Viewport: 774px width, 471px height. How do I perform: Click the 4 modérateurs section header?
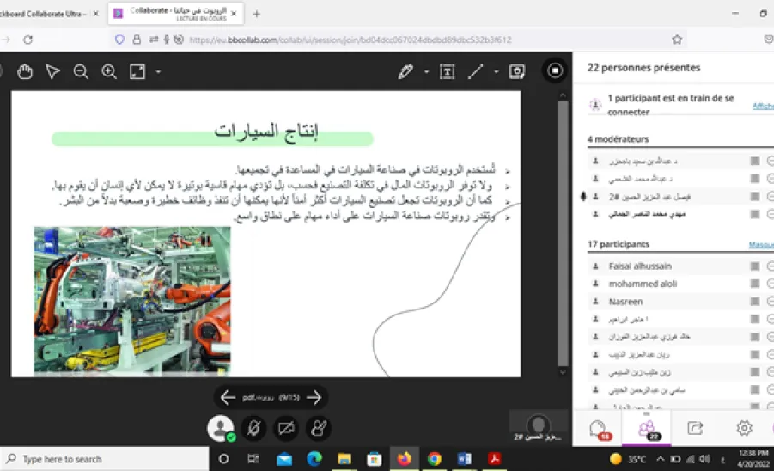618,139
